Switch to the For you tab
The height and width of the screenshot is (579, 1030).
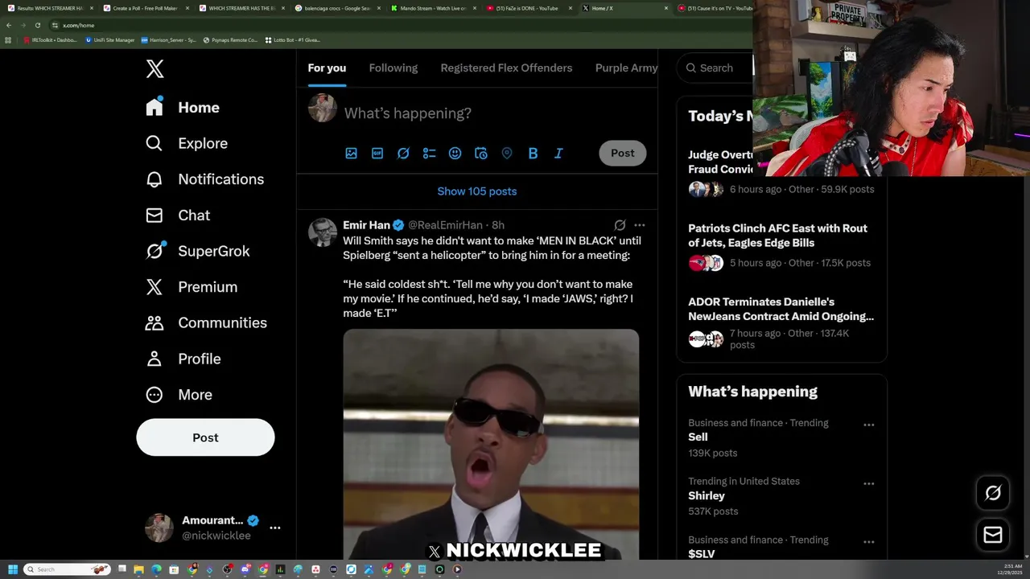tap(327, 68)
